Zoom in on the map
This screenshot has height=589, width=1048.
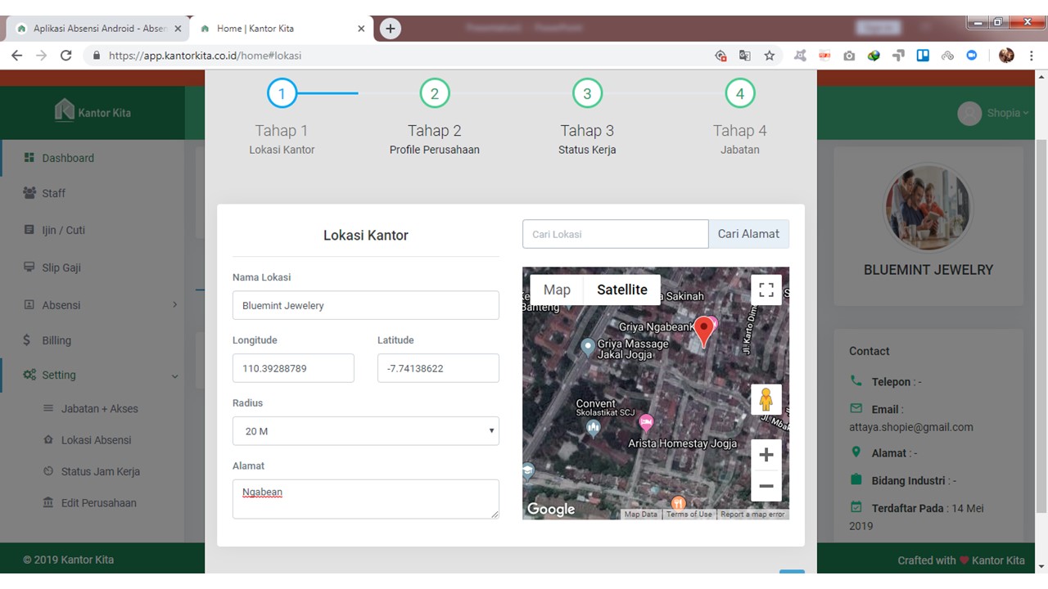point(766,455)
